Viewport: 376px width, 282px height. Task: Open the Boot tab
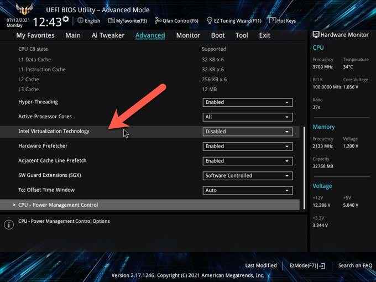[x=218, y=35]
